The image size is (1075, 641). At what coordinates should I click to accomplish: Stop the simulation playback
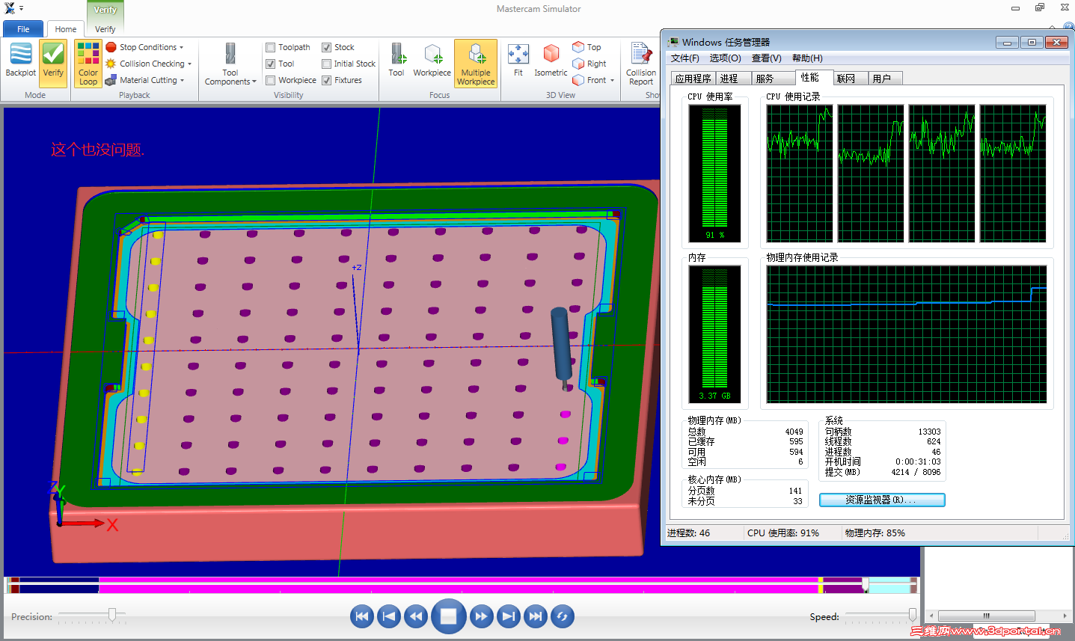pyautogui.click(x=448, y=616)
